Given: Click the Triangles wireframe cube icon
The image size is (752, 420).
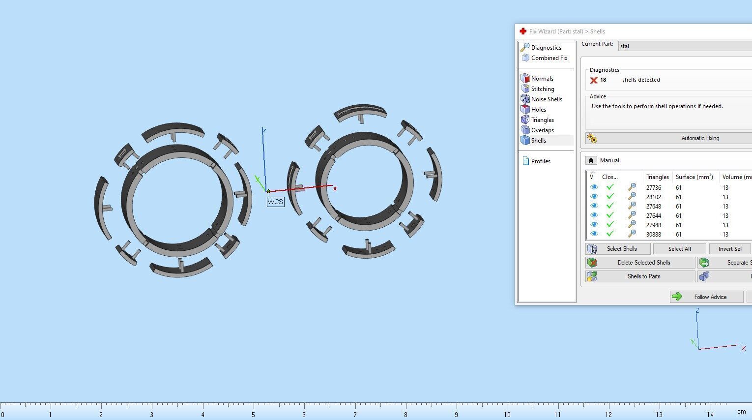Looking at the screenshot, I should point(525,120).
